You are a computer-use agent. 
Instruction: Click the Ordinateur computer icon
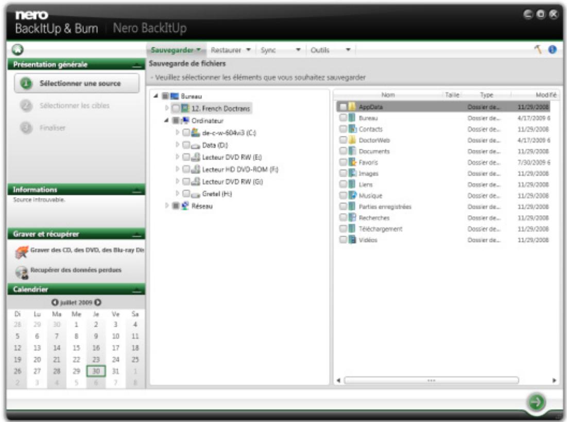(x=185, y=120)
